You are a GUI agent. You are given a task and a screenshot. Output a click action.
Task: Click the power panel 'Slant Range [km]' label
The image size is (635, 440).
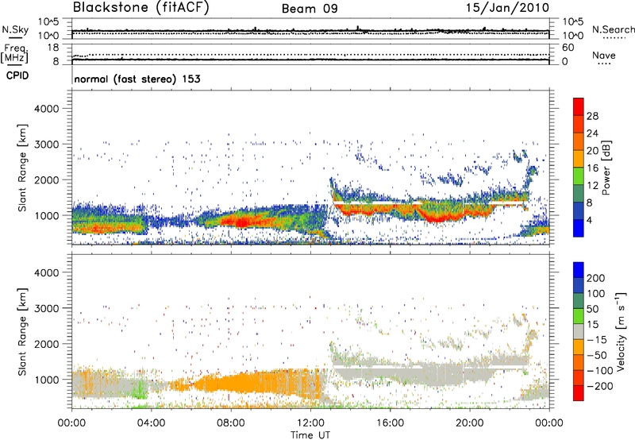22,168
